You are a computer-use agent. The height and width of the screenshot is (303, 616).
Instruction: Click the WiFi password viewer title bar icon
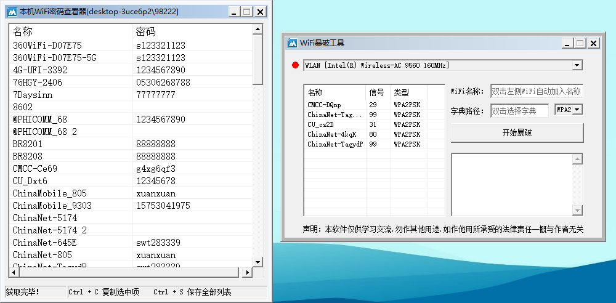coord(12,12)
